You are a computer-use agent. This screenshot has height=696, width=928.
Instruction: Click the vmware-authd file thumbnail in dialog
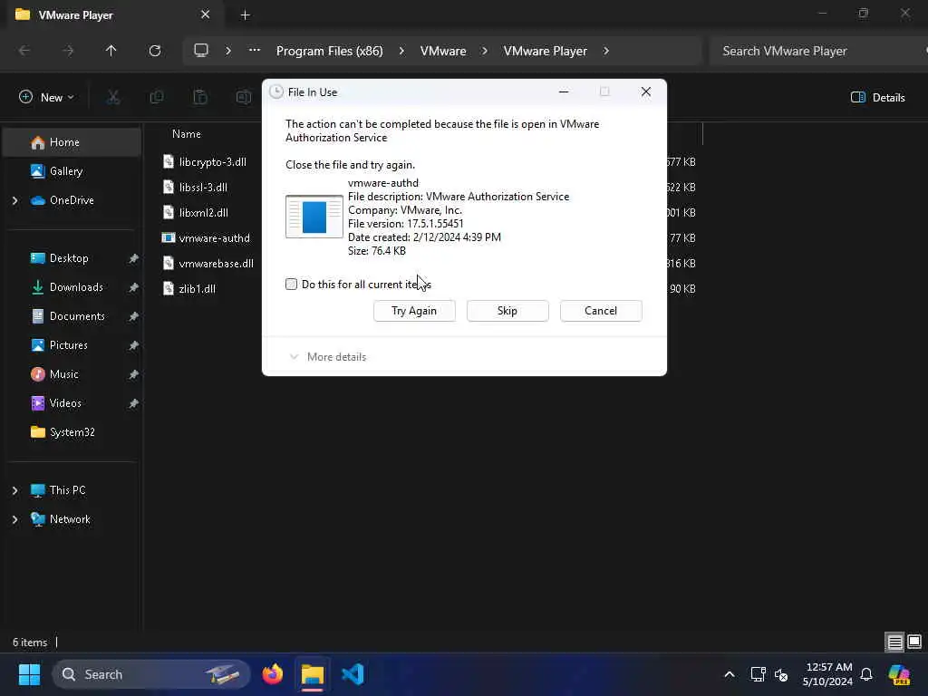pyautogui.click(x=314, y=217)
